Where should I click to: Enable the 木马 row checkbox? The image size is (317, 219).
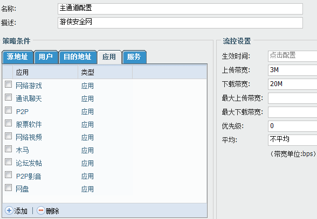pyautogui.click(x=8, y=149)
